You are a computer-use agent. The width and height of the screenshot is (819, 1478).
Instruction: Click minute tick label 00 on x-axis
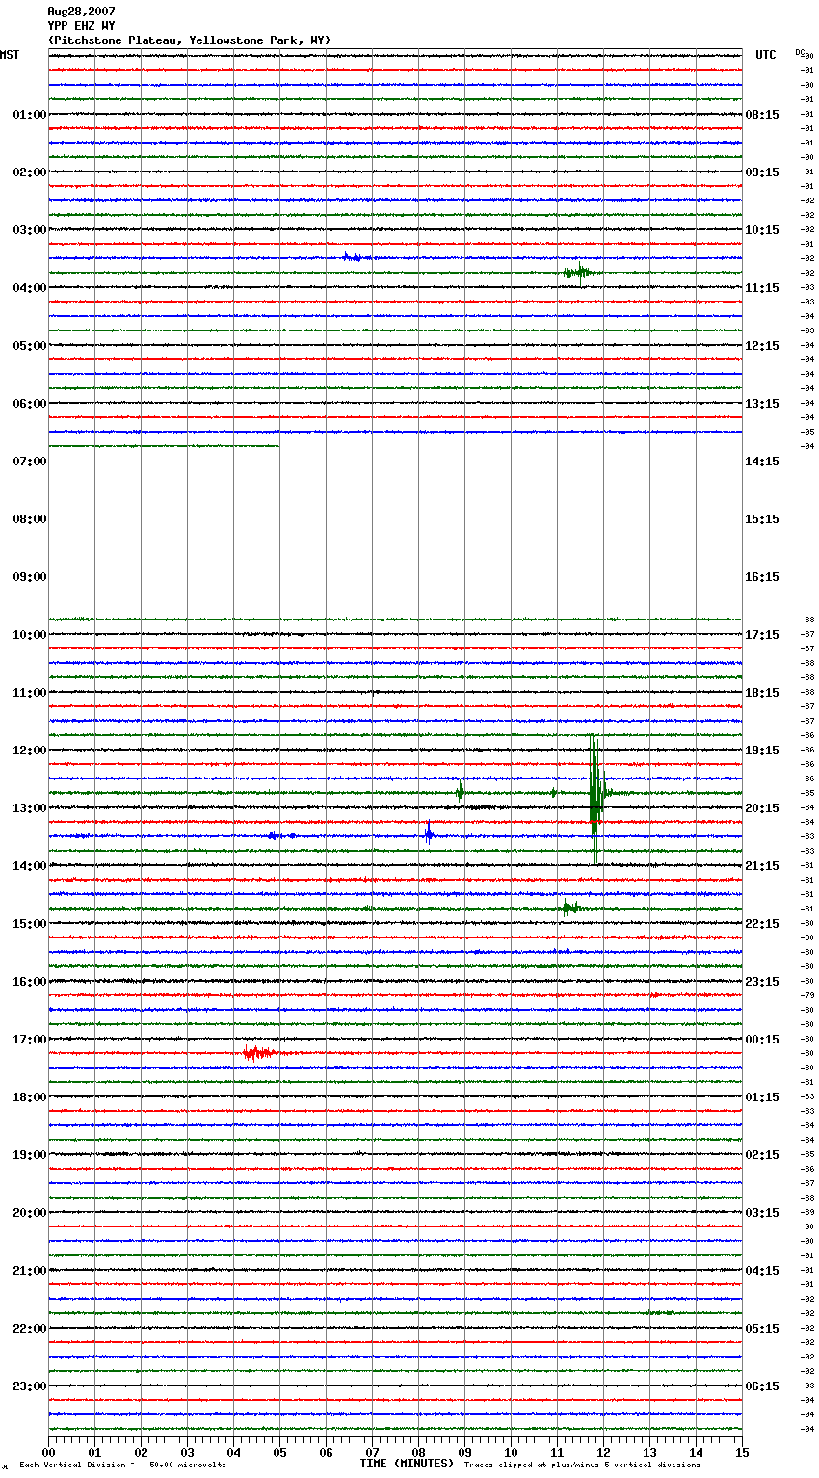[48, 1452]
